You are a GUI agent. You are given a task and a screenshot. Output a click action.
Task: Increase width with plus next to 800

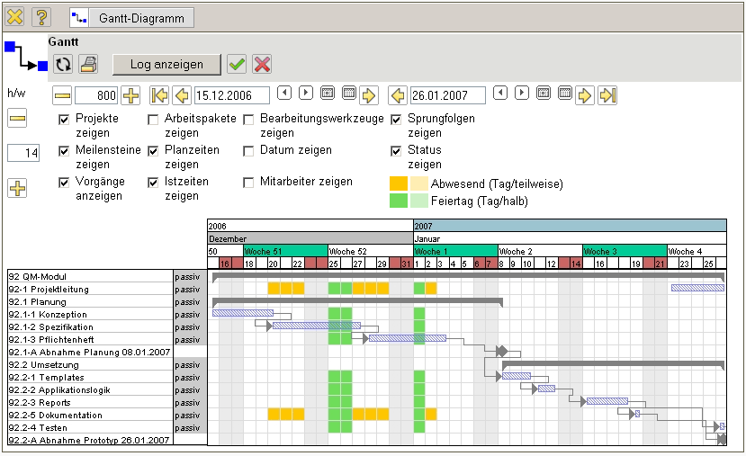coord(130,95)
